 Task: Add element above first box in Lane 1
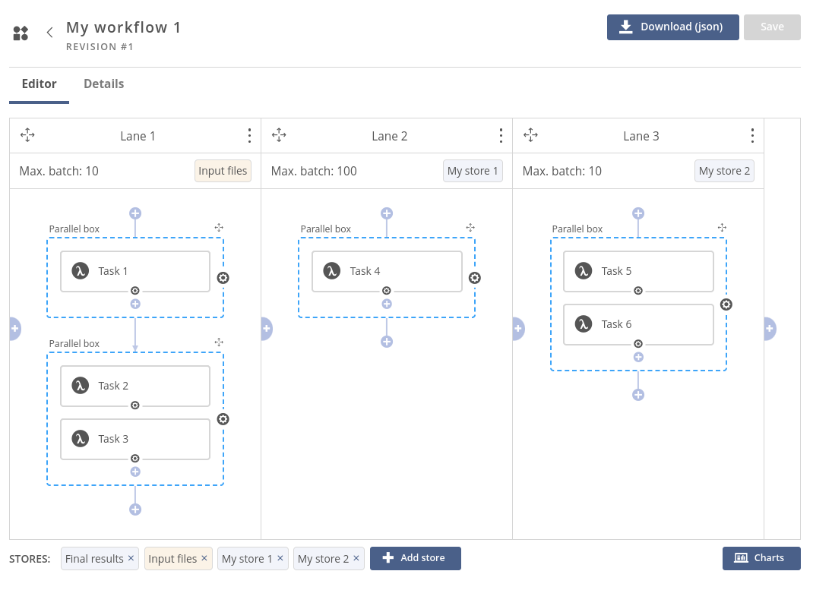pyautogui.click(x=135, y=213)
